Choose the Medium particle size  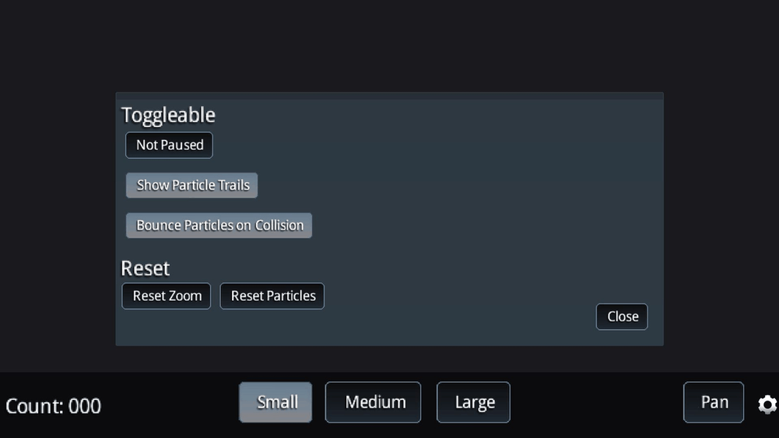[374, 402]
